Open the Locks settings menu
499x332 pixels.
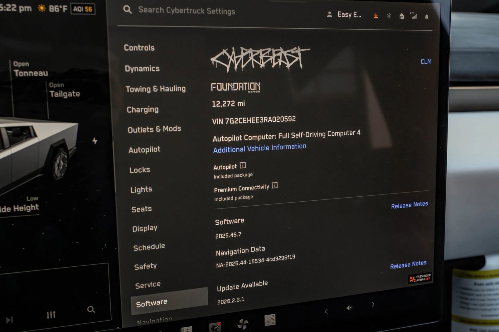click(140, 170)
